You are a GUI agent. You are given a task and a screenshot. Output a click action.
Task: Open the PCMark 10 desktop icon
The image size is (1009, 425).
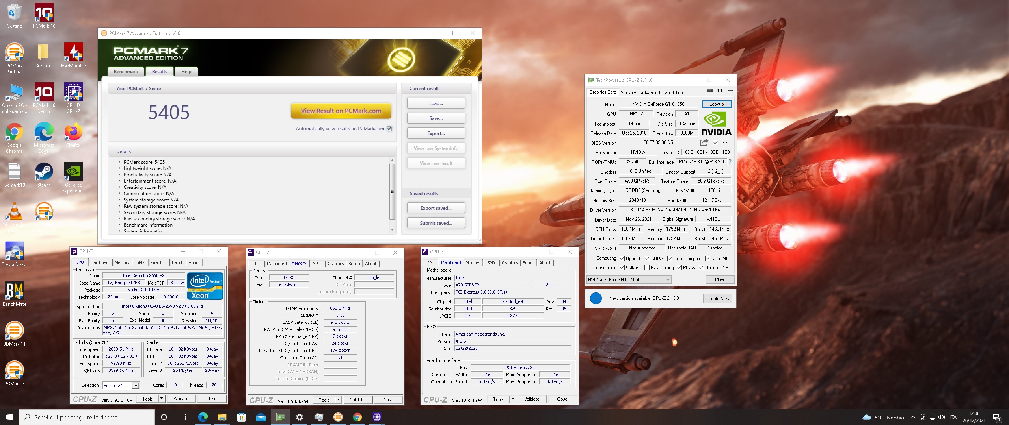44,16
